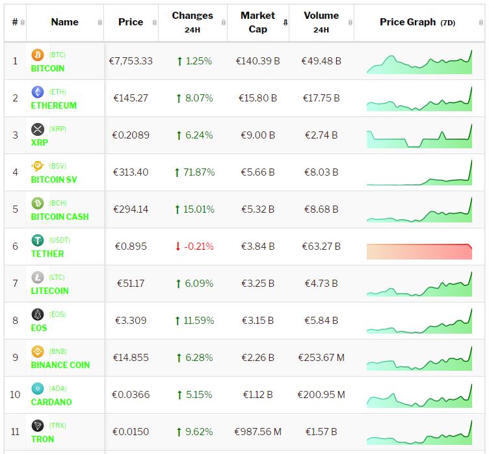The width and height of the screenshot is (489, 454).
Task: Click Bitcoin's 7-day price graph
Action: (419, 62)
